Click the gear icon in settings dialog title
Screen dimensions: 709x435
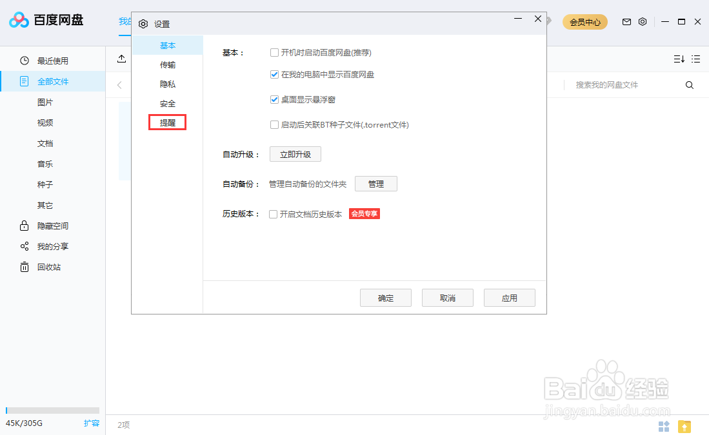[143, 24]
